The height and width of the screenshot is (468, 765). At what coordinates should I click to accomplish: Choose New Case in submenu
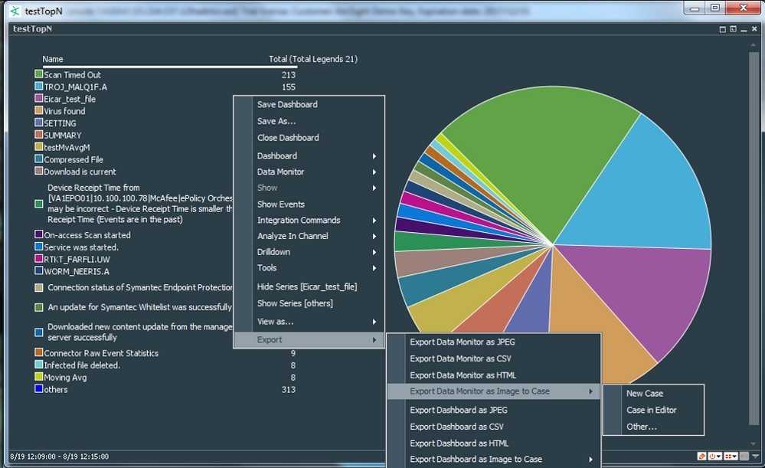pos(654,394)
